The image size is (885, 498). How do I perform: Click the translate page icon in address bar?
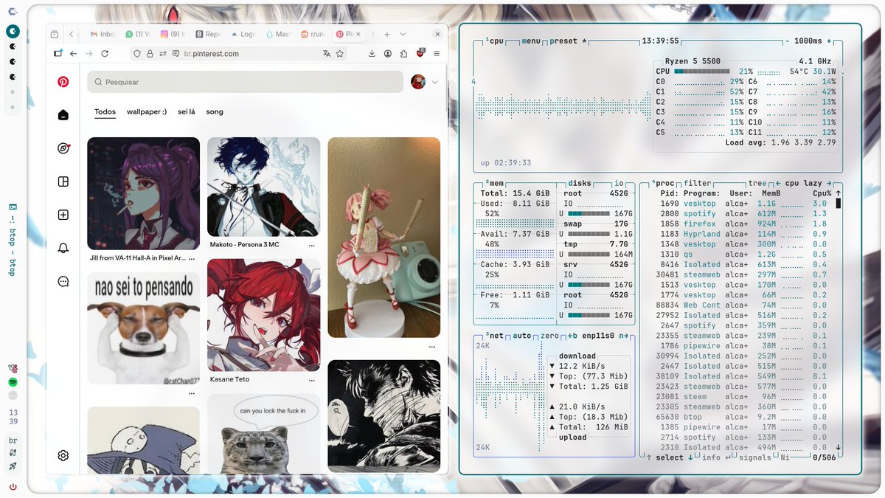click(x=327, y=54)
